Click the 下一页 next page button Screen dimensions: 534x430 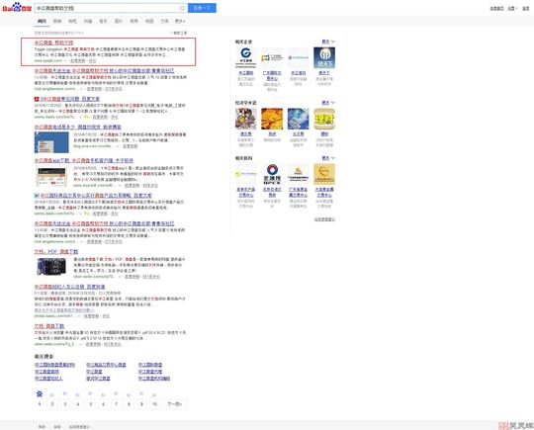(x=175, y=403)
